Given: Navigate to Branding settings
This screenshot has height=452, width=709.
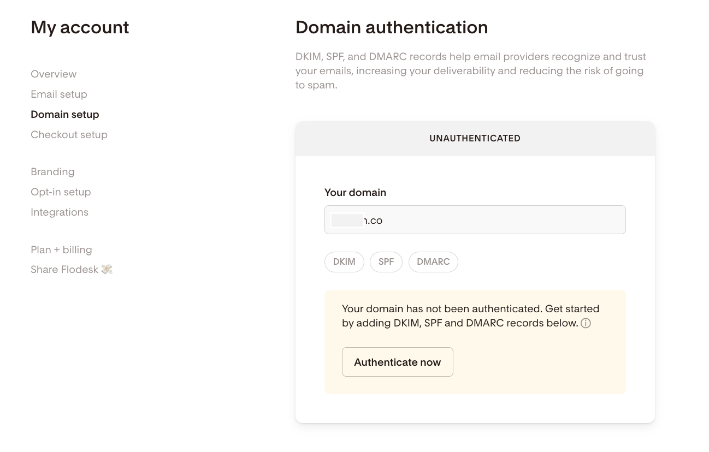Looking at the screenshot, I should (x=52, y=172).
